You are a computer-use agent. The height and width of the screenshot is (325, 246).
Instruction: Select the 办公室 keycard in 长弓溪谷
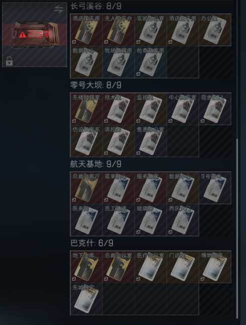(x=215, y=30)
